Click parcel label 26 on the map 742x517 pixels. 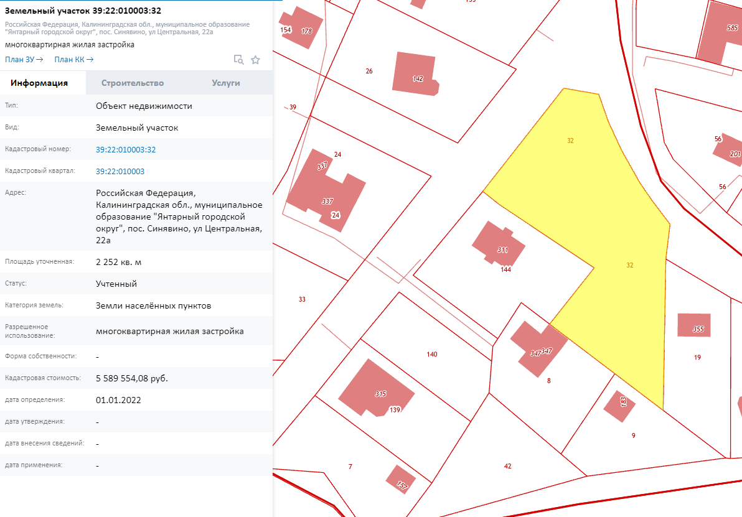pyautogui.click(x=369, y=71)
